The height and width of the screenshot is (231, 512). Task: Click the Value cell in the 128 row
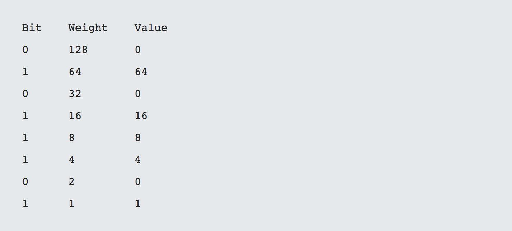[x=137, y=50]
